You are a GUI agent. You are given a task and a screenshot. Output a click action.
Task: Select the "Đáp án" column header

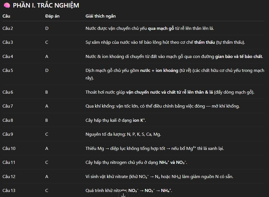(x=52, y=16)
